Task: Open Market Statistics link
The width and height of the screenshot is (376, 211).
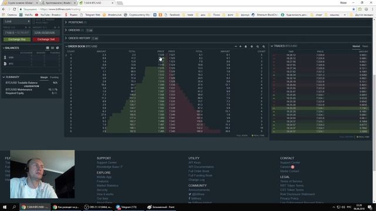Action: [x=108, y=185]
